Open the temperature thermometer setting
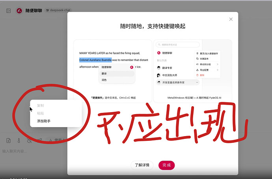 click(x=19, y=140)
